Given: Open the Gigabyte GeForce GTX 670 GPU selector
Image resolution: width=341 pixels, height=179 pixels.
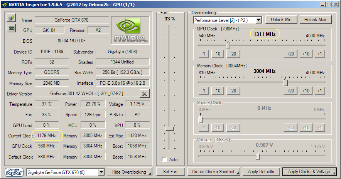Looking at the screenshot, I should (66, 172).
